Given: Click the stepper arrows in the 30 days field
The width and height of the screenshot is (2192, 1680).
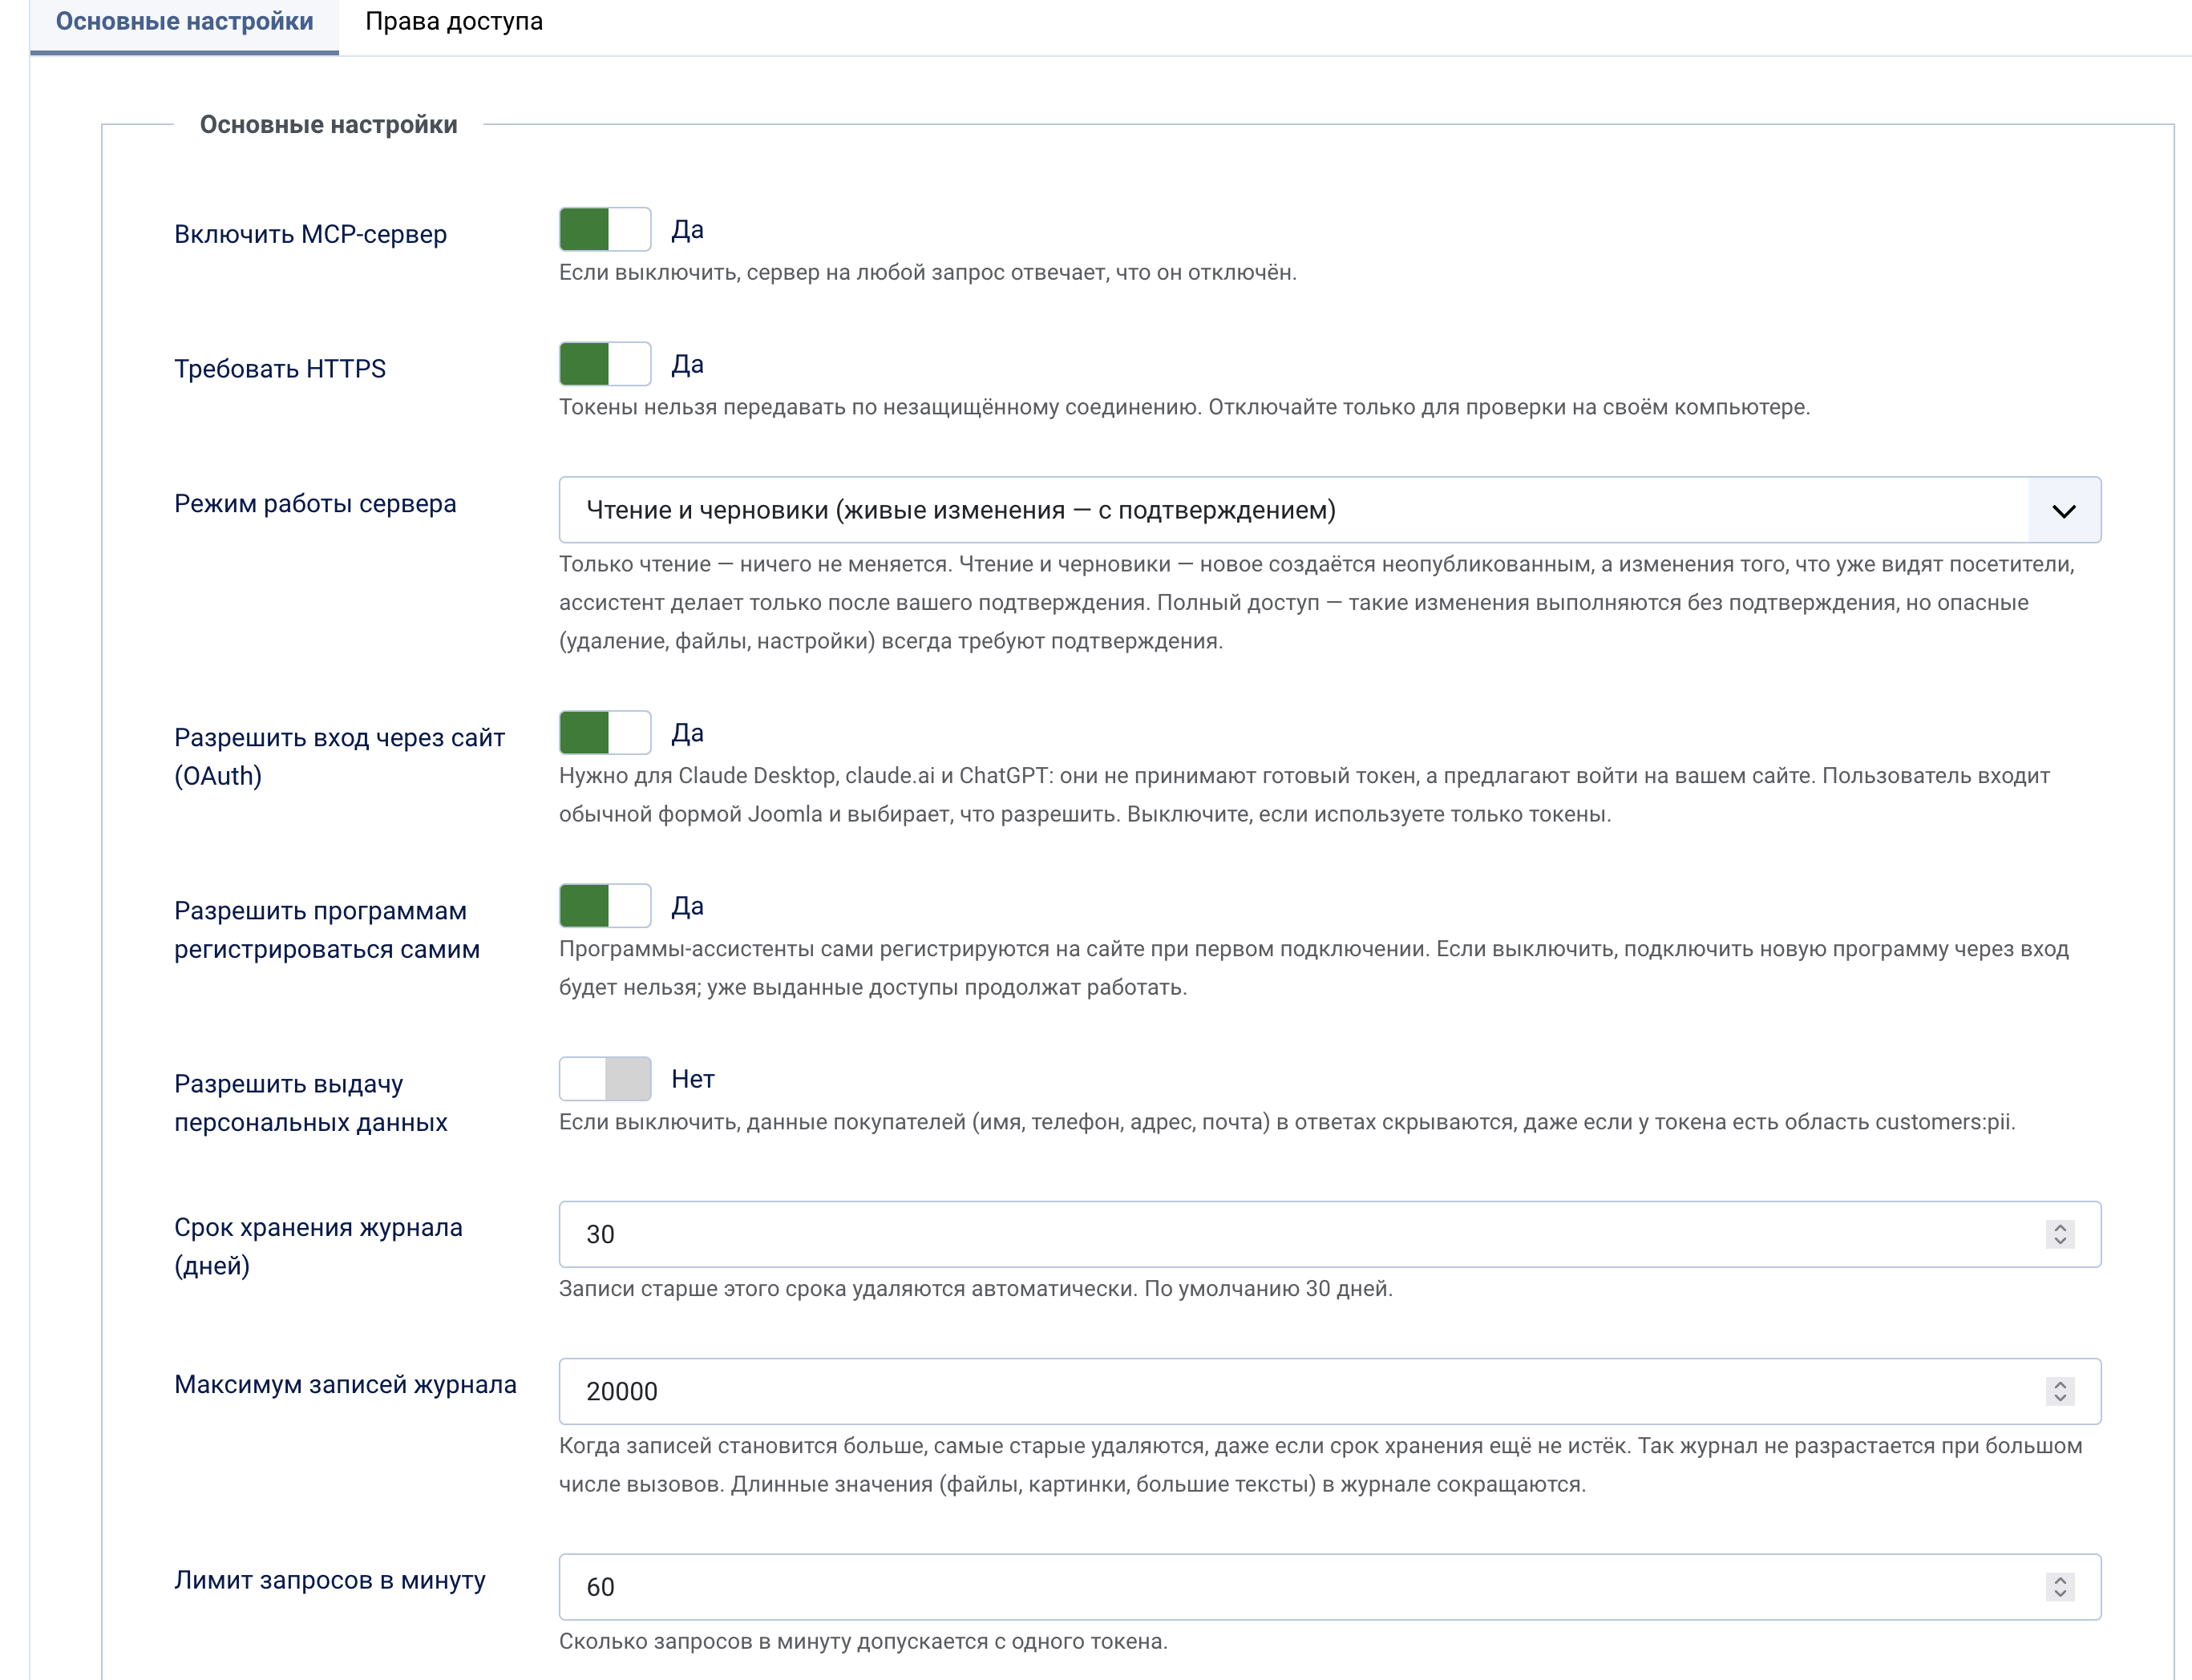Looking at the screenshot, I should pos(2060,1234).
